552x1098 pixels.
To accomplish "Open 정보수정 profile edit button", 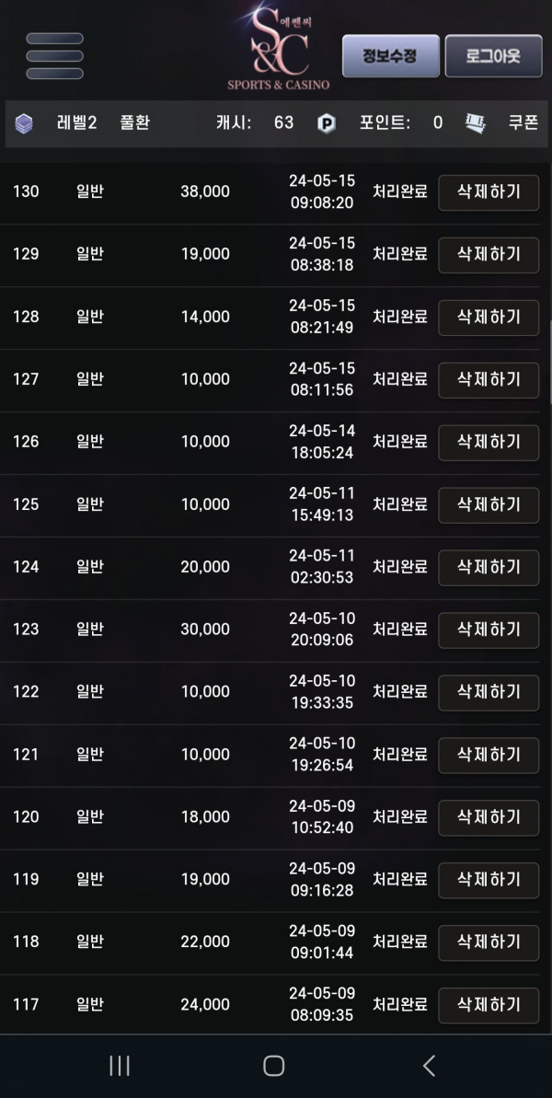I will click(390, 56).
